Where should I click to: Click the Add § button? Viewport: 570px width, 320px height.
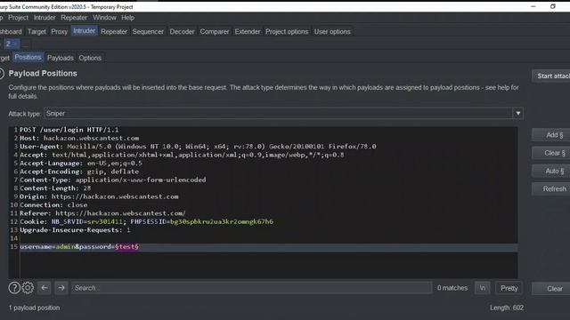[x=551, y=135]
